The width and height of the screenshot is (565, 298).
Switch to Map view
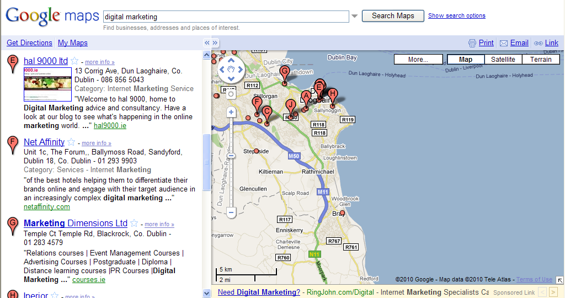pos(466,60)
